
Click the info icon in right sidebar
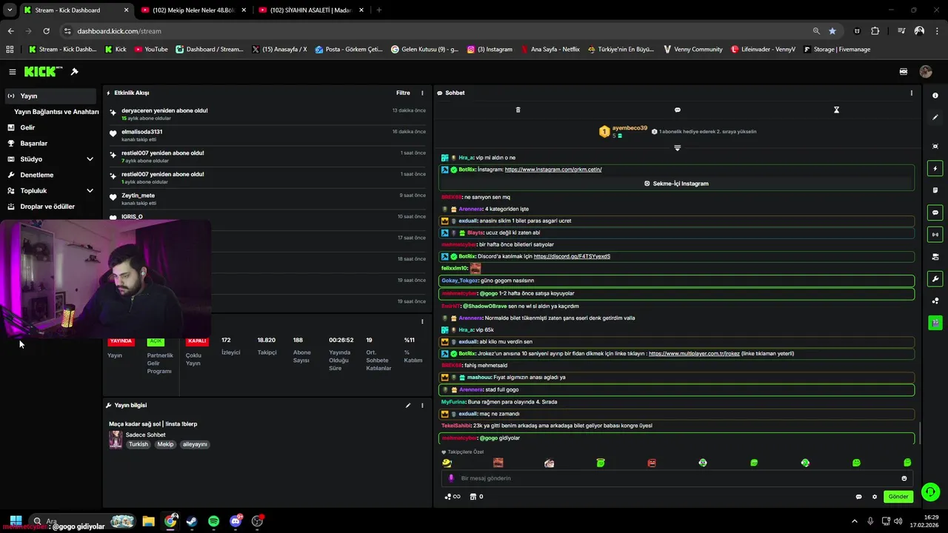point(935,95)
